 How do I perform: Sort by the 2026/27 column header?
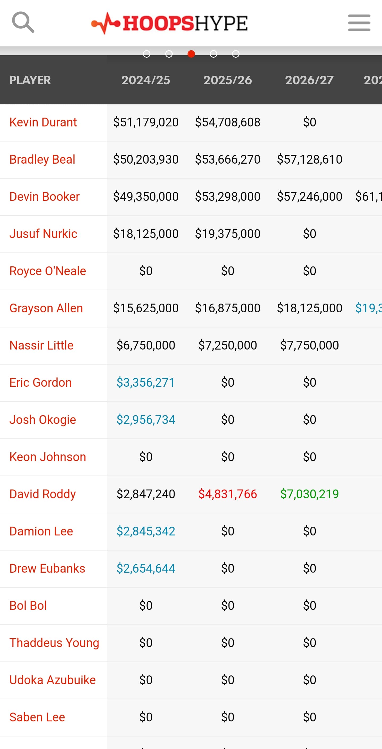309,80
